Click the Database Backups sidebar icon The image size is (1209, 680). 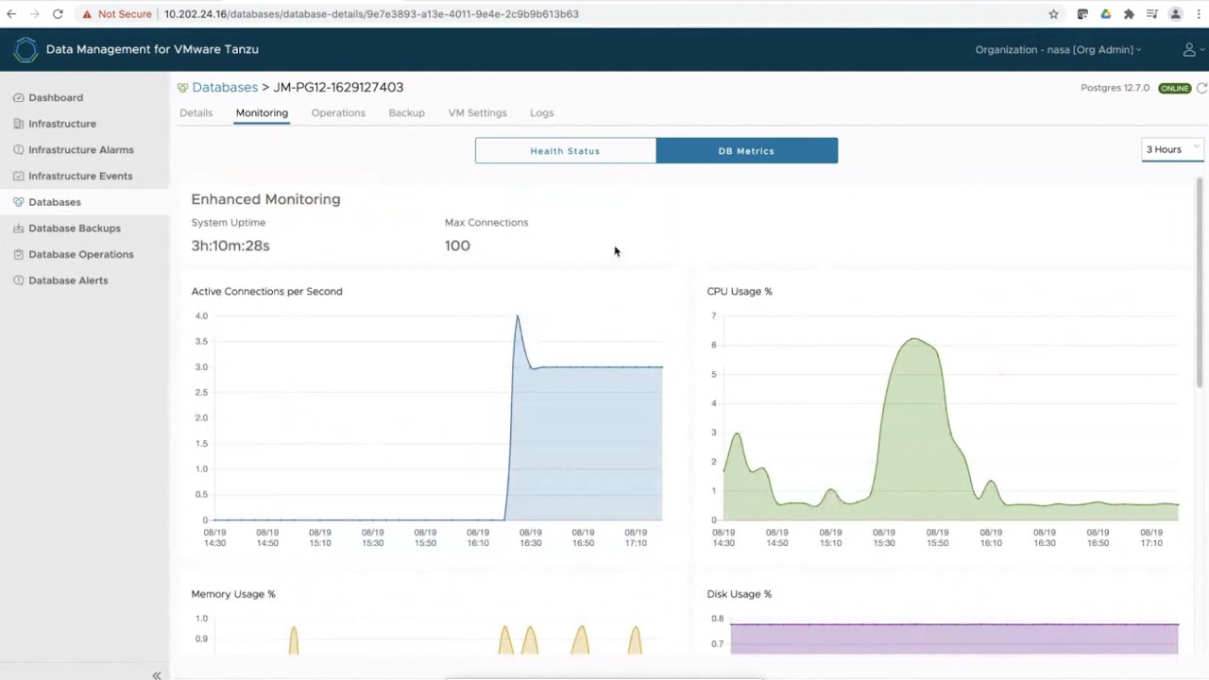tap(19, 228)
